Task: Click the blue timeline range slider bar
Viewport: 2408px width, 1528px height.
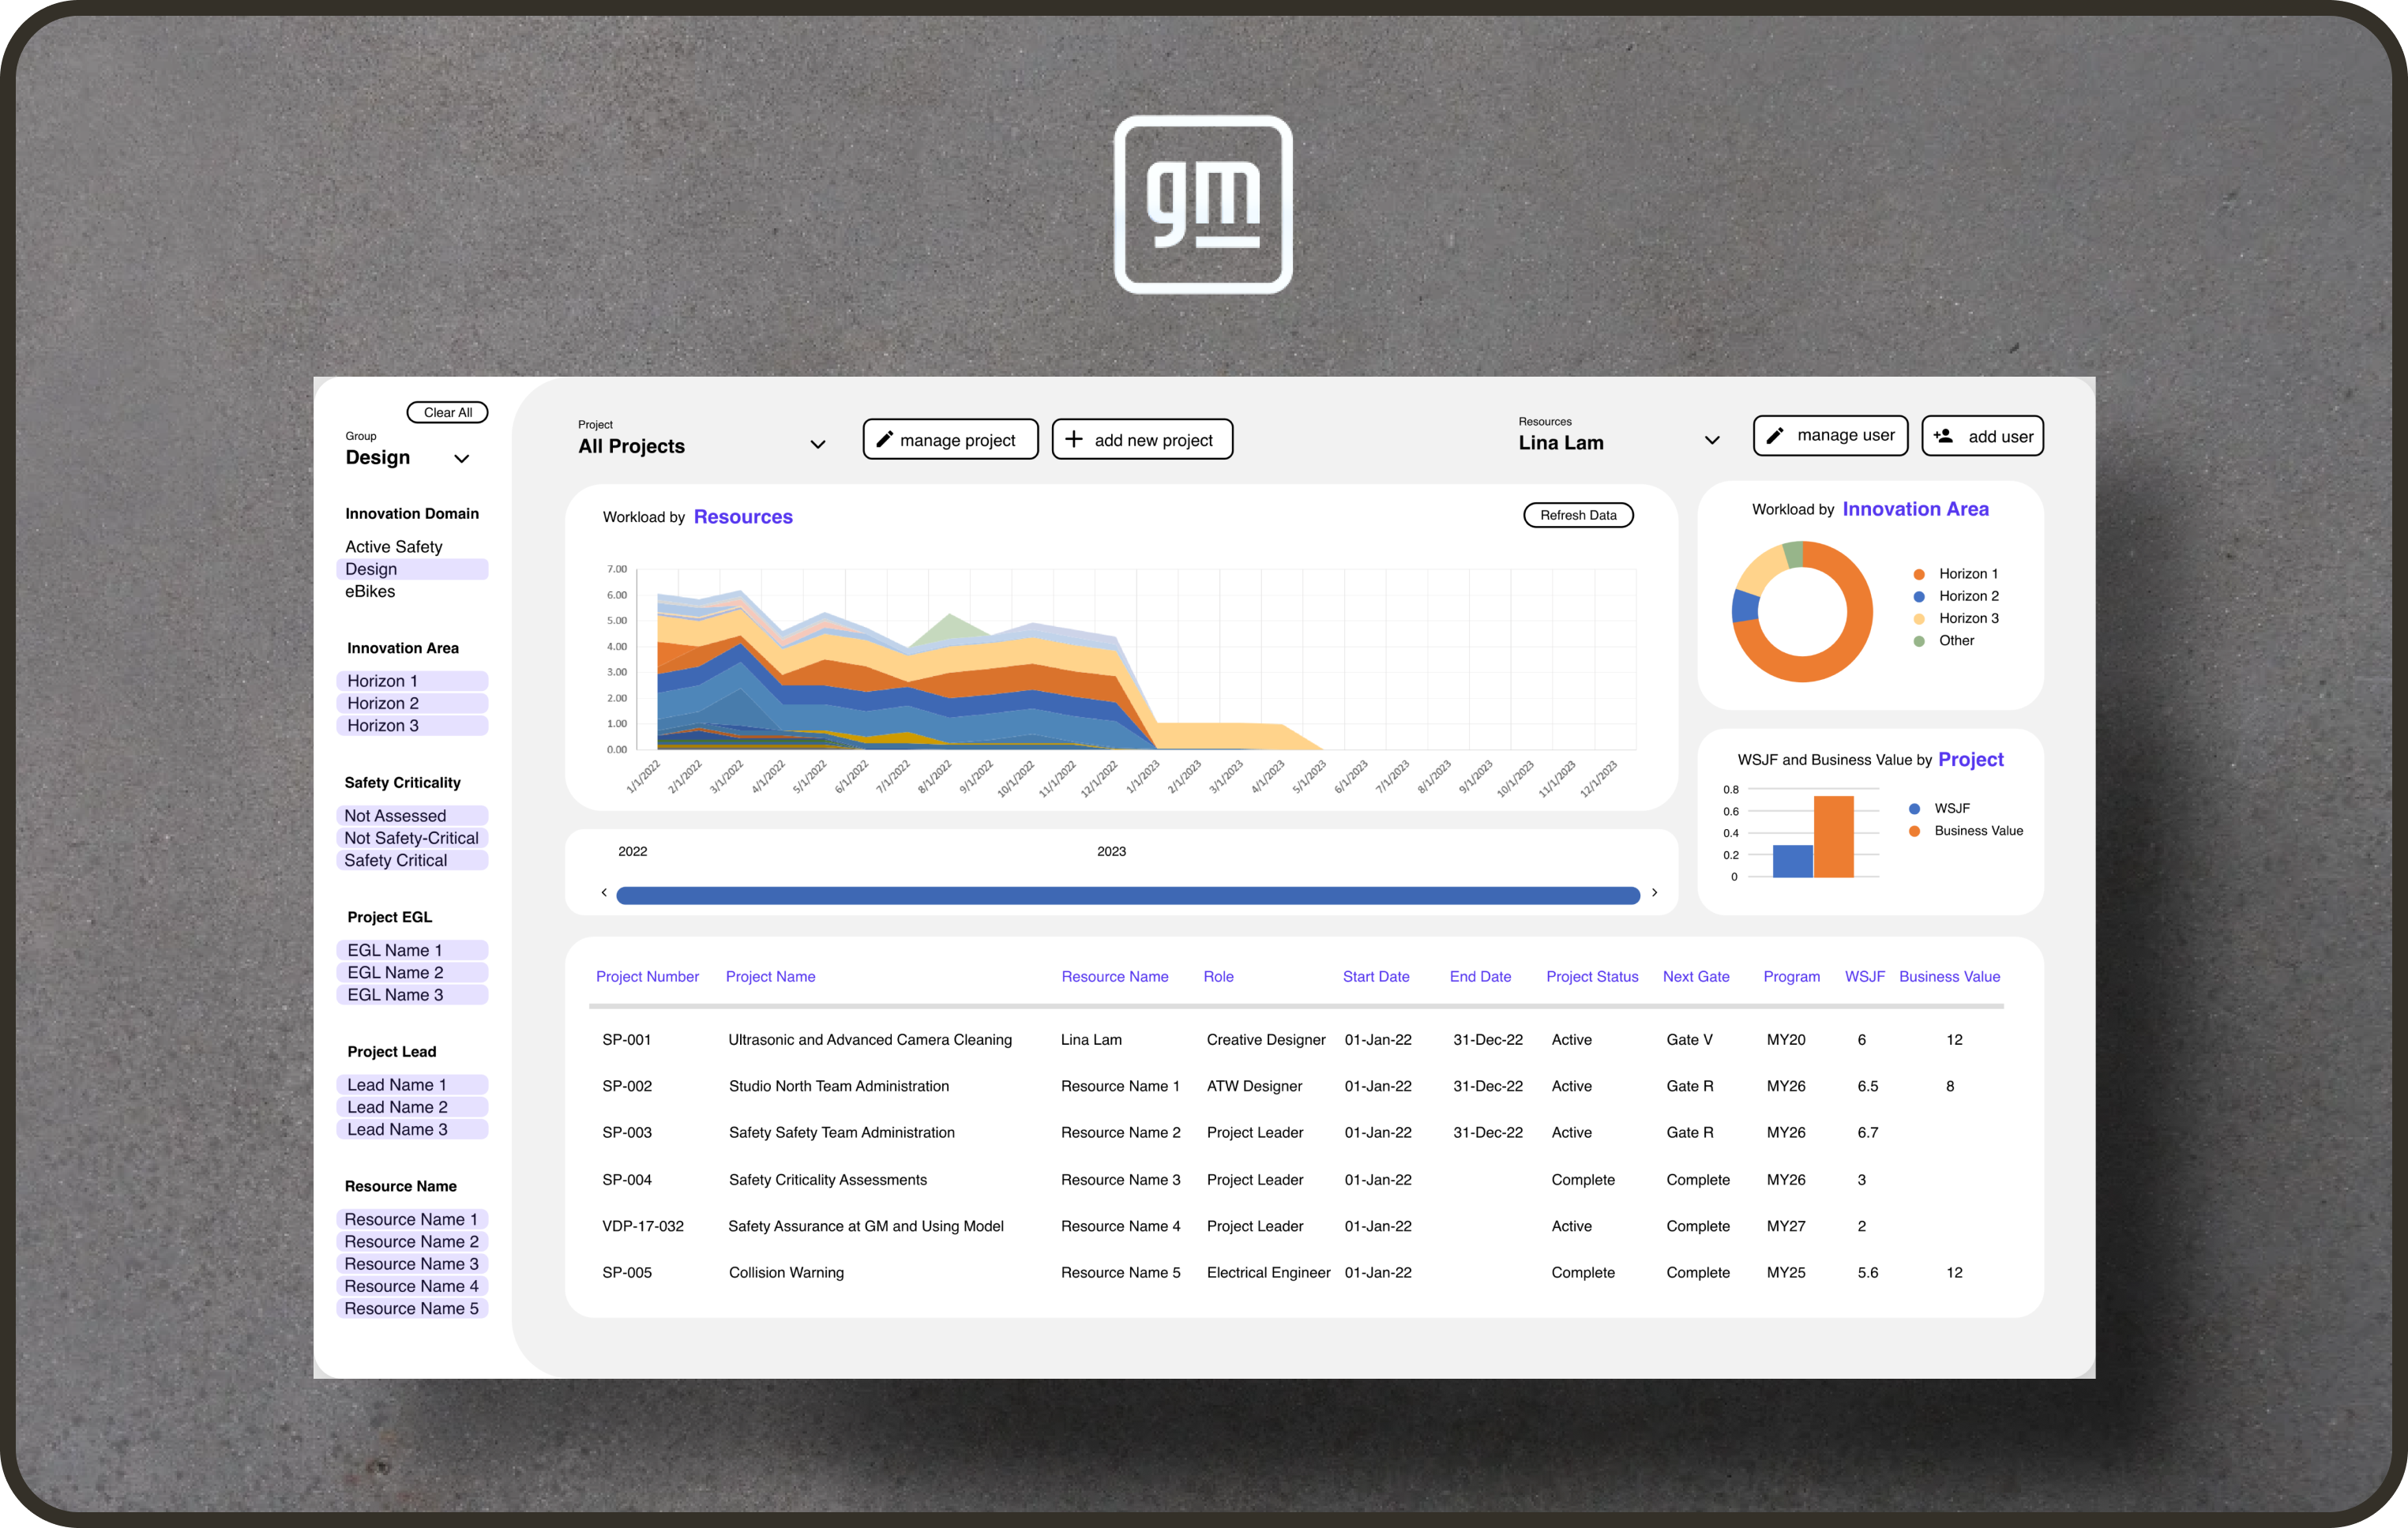Action: (1128, 895)
